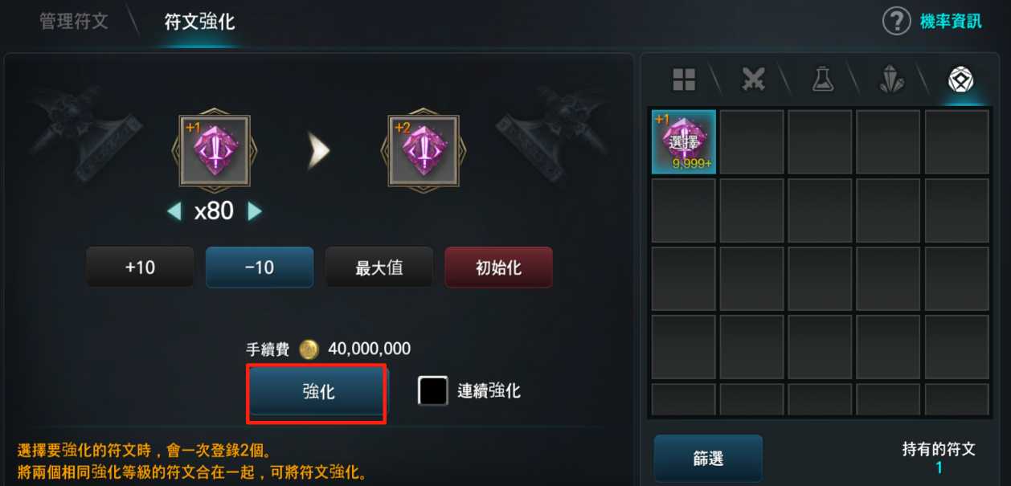1011x486 pixels.
Task: Select the potion flask filter icon
Action: click(822, 79)
